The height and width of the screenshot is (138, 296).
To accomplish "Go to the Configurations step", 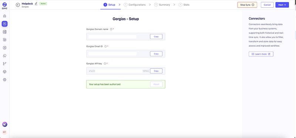I will click(x=135, y=5).
